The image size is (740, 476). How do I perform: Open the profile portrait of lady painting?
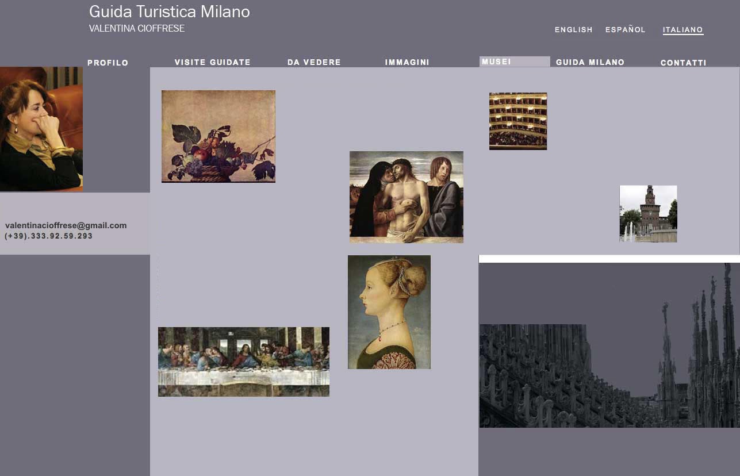click(x=389, y=312)
